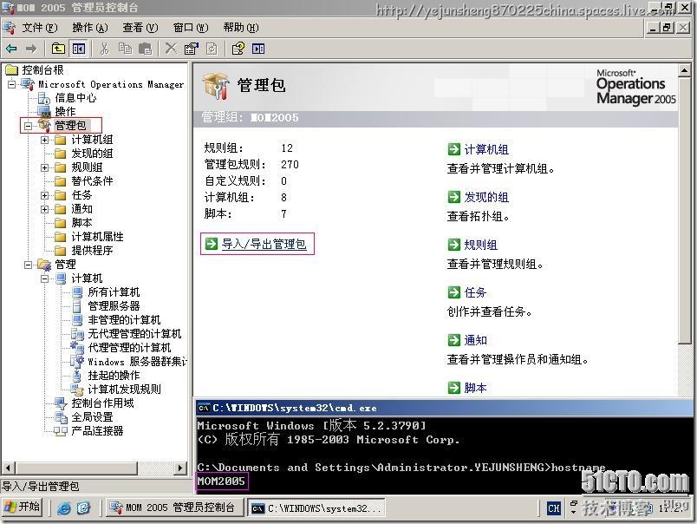
Task: Open the Properties toolbar icon
Action: [191, 49]
